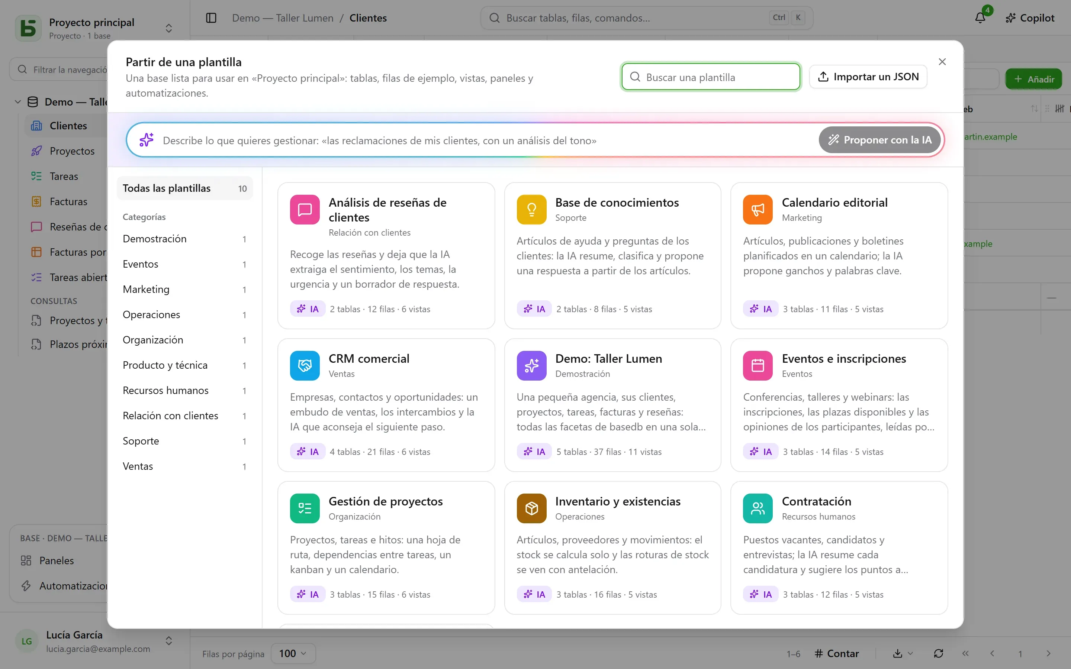Click the download icon in bottom bar
1071x669 pixels.
(x=897, y=653)
